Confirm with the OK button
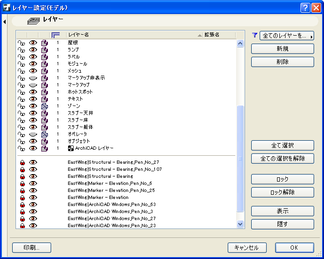Screen dimensions: 324x259 point(294,248)
